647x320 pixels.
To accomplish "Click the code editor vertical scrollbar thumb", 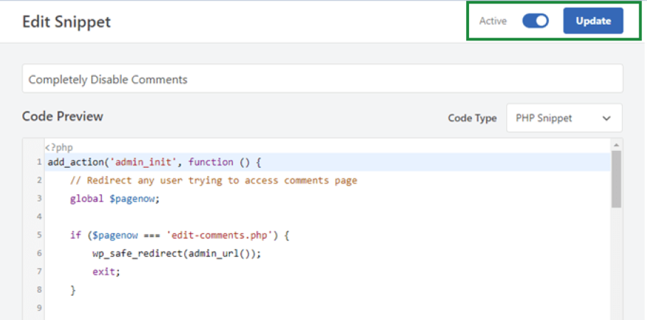I will (616, 179).
